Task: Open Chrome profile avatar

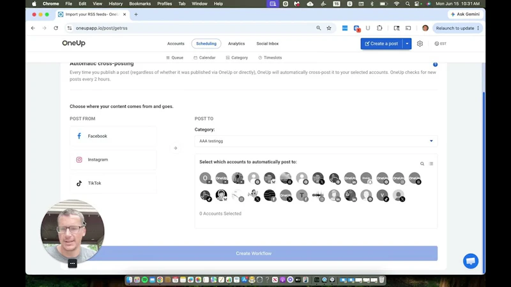Action: pyautogui.click(x=425, y=28)
